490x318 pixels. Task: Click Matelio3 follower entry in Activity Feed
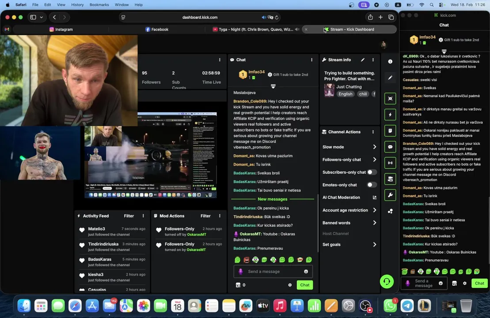(112, 231)
